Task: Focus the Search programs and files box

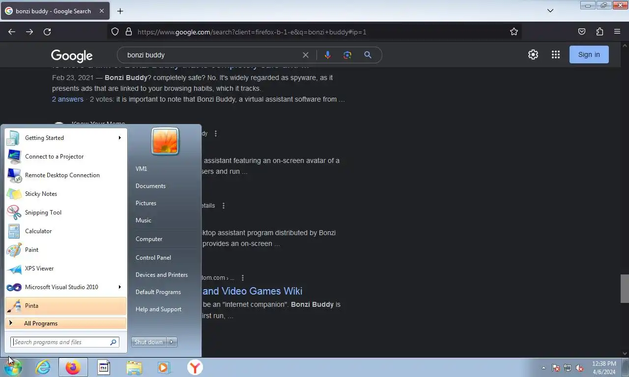Action: 64,342
